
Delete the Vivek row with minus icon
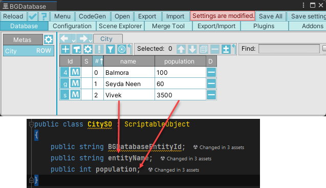211,95
